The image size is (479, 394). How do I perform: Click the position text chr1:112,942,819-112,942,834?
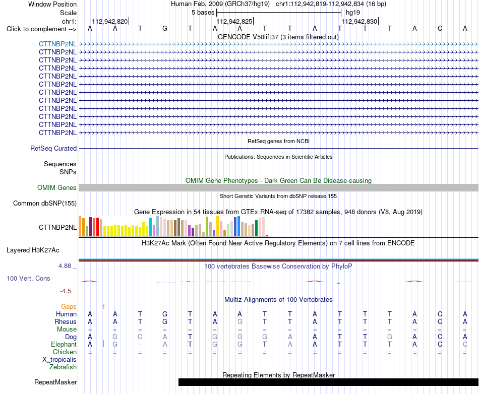point(320,4)
